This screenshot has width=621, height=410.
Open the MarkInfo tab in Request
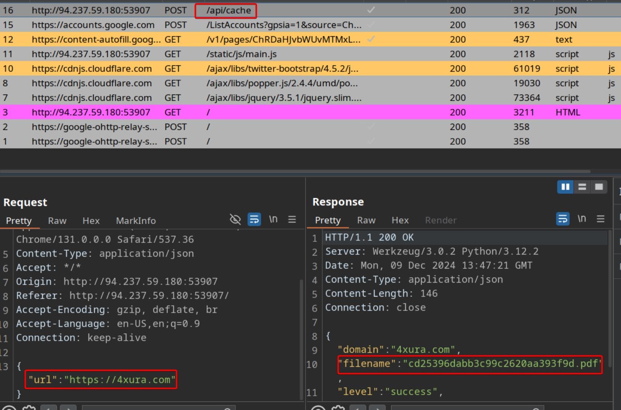pos(136,221)
